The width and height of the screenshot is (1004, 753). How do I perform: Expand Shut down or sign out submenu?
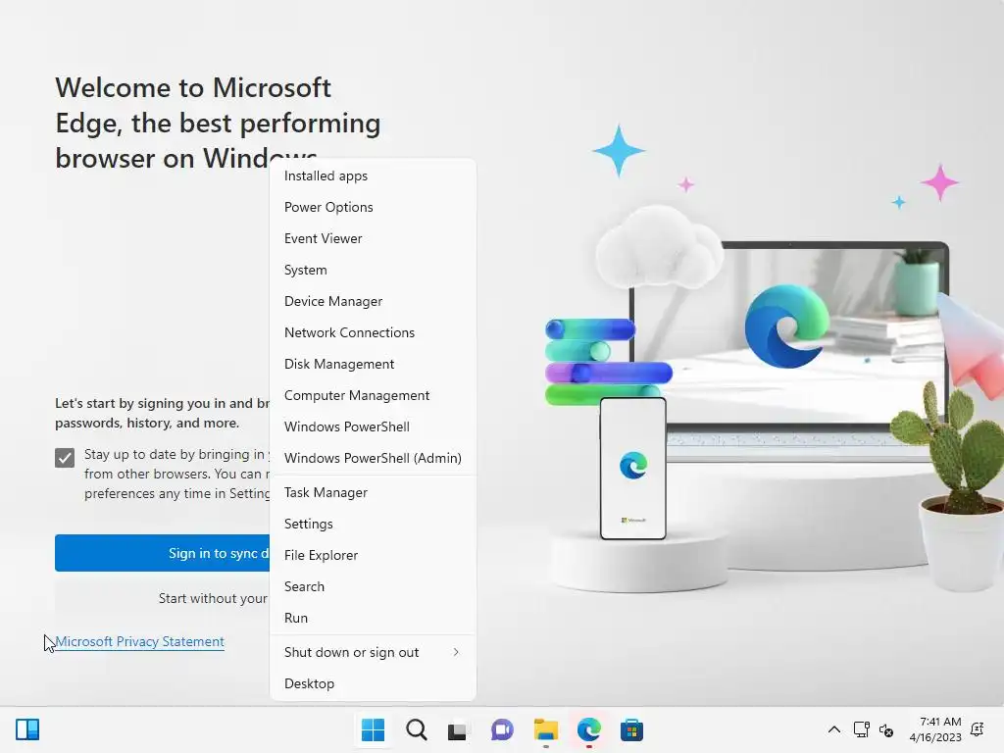(373, 652)
